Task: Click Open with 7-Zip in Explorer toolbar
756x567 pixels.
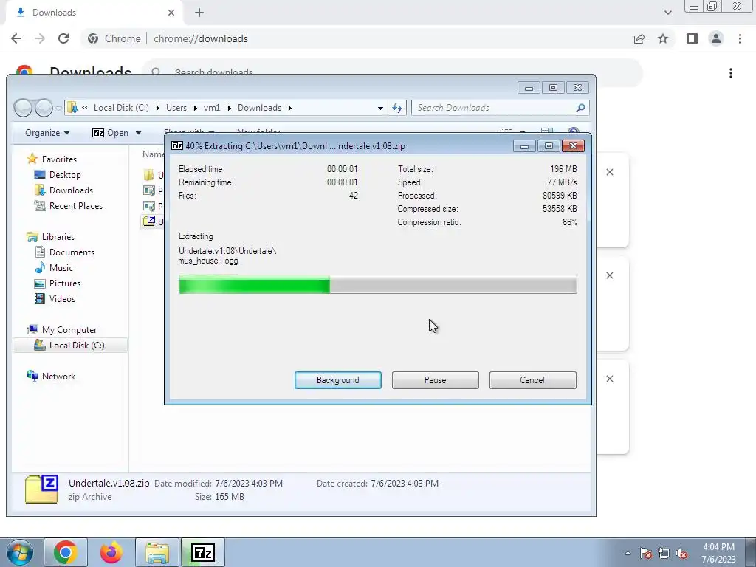Action: click(x=111, y=133)
